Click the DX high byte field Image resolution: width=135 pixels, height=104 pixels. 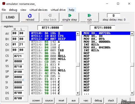(15, 50)
